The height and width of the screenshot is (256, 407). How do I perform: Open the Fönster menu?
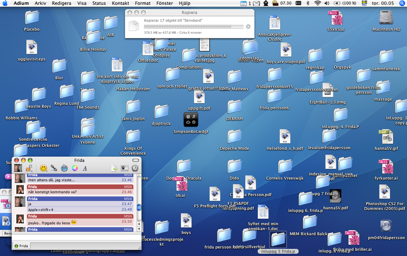(165, 3)
